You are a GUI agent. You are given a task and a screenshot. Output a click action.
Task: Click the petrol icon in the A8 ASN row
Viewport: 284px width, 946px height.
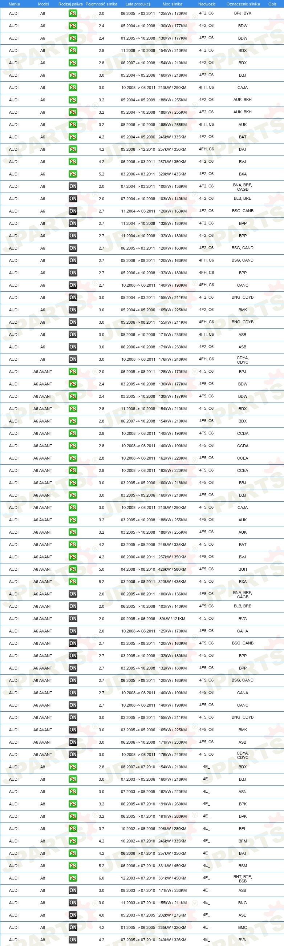coord(73,791)
